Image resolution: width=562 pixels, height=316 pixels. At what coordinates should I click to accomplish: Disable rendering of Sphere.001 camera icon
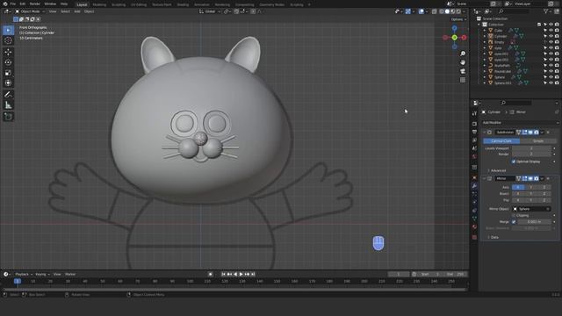click(x=557, y=83)
